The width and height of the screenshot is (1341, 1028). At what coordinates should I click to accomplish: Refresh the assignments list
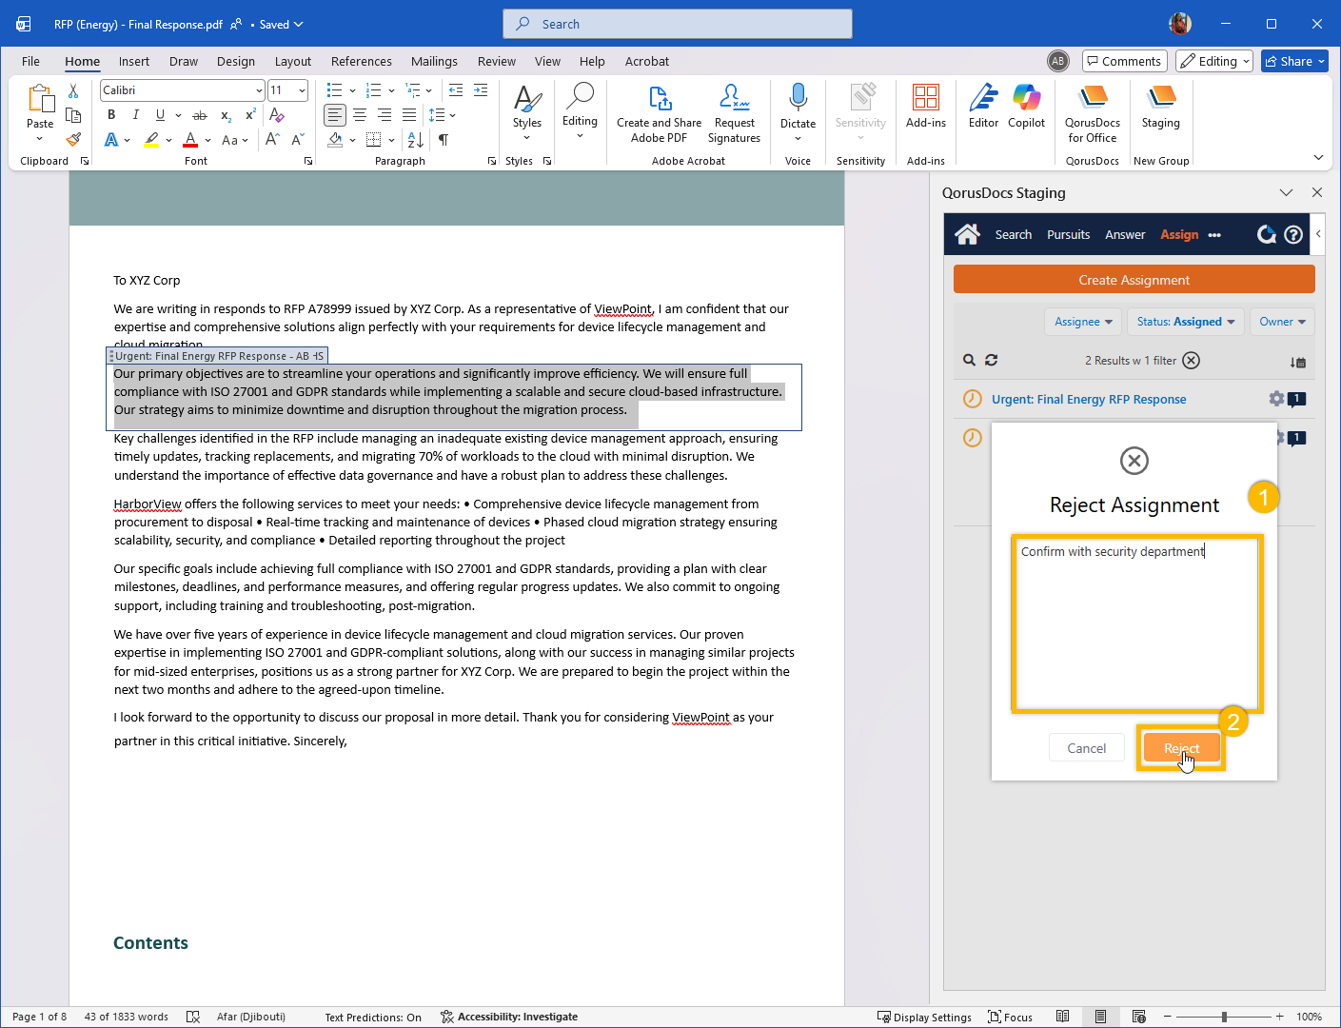[x=992, y=361]
